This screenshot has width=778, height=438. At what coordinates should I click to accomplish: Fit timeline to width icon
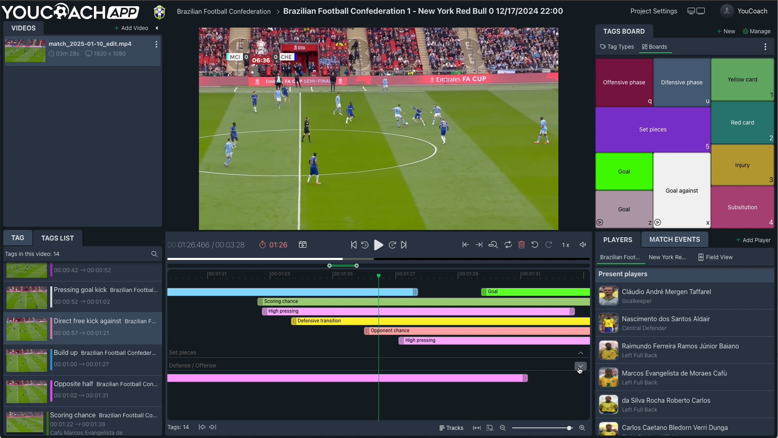[477, 428]
